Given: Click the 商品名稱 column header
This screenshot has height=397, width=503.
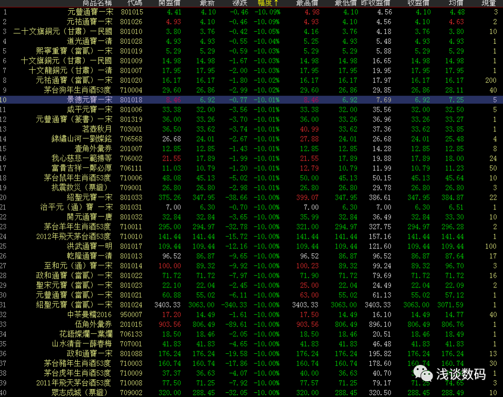Looking at the screenshot, I should coord(97,3).
